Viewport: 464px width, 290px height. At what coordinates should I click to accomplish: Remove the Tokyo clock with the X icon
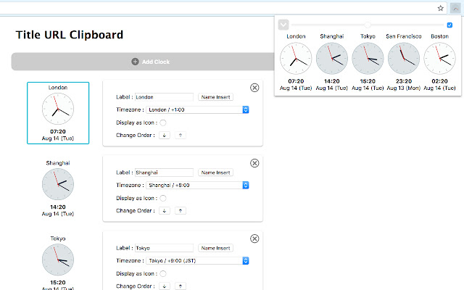click(254, 239)
